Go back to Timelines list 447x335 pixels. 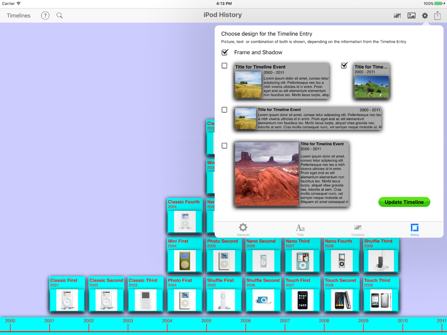(x=18, y=15)
